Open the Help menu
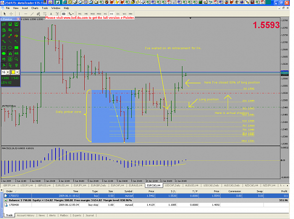The height and width of the screenshot is (219, 294). [66, 8]
